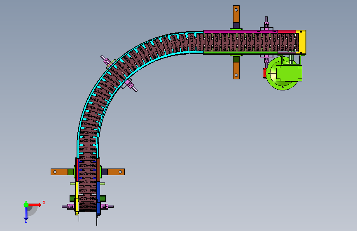Select the pink adjuster screw above the motor
The image size is (357, 231).
[x=266, y=23]
